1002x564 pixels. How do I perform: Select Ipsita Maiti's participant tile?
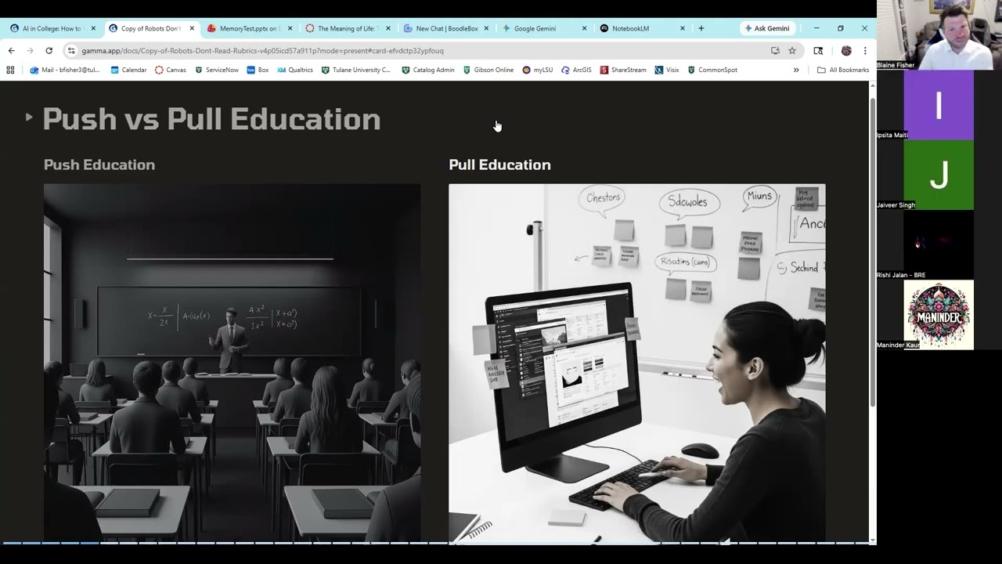coord(939,105)
